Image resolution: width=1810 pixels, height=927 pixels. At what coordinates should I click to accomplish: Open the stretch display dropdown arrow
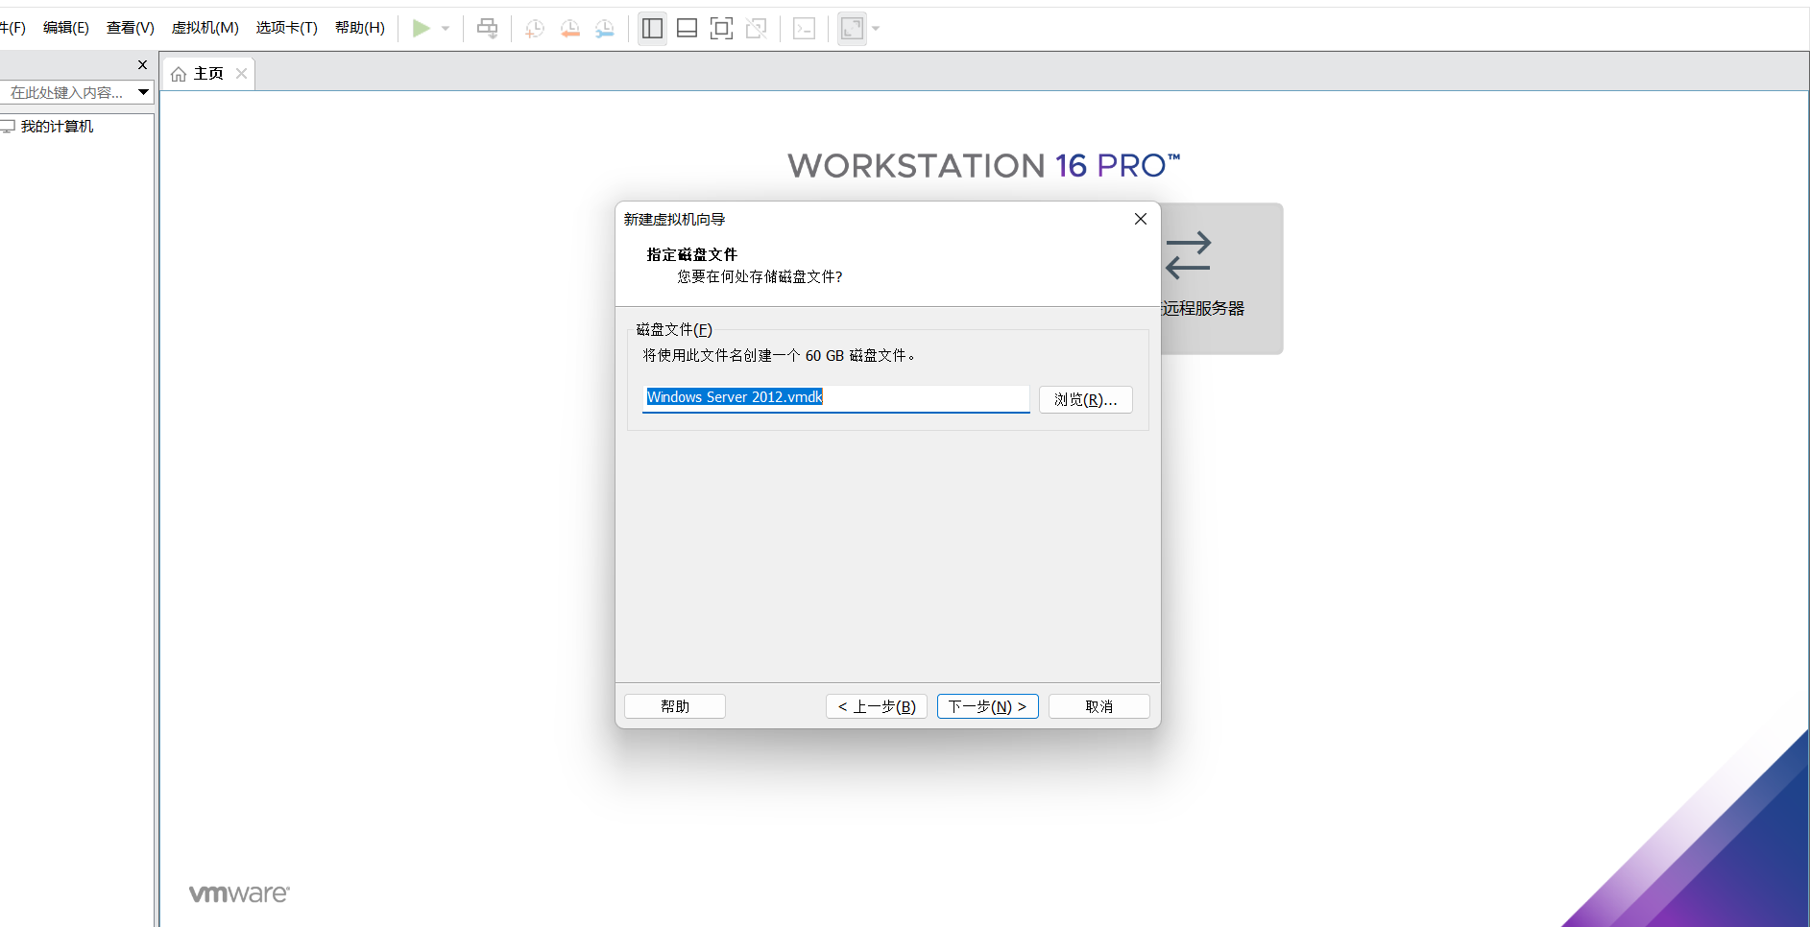[876, 29]
